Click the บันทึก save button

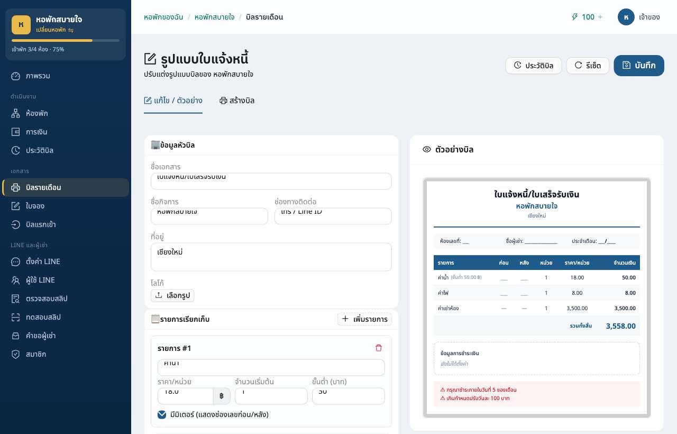tap(639, 66)
